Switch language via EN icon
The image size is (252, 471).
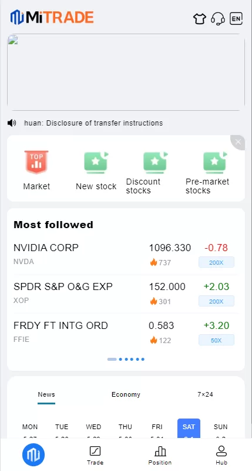click(236, 19)
